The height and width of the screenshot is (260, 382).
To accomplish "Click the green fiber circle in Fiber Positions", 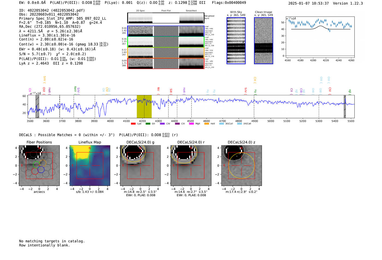I will (x=36, y=165).
